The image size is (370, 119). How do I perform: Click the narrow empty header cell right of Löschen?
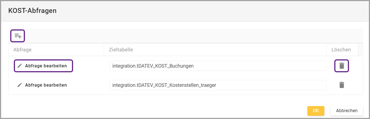click(360, 50)
